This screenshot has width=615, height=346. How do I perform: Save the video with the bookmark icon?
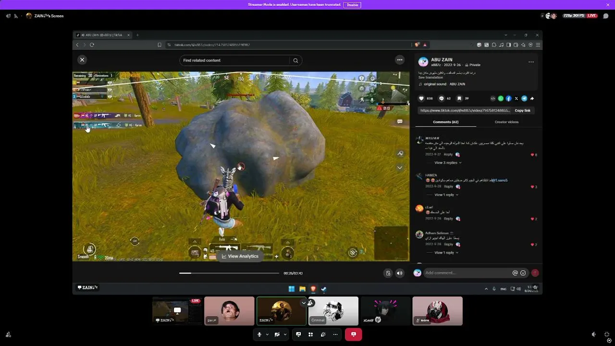click(x=459, y=99)
